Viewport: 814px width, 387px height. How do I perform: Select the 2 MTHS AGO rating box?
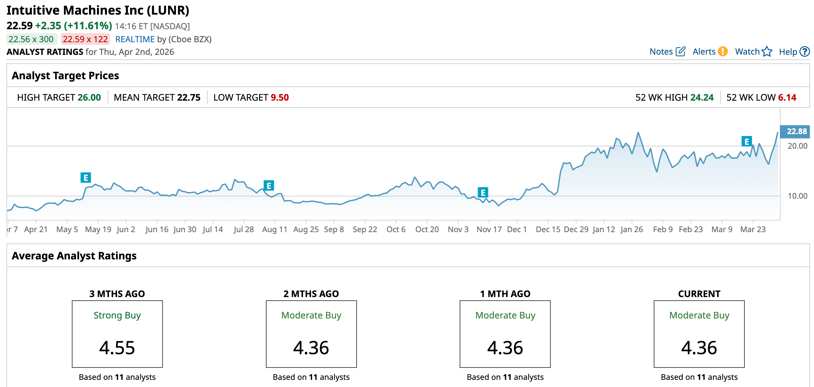tap(311, 334)
